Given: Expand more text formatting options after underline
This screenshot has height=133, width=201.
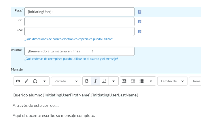Looking at the screenshot, I should [x=113, y=81].
